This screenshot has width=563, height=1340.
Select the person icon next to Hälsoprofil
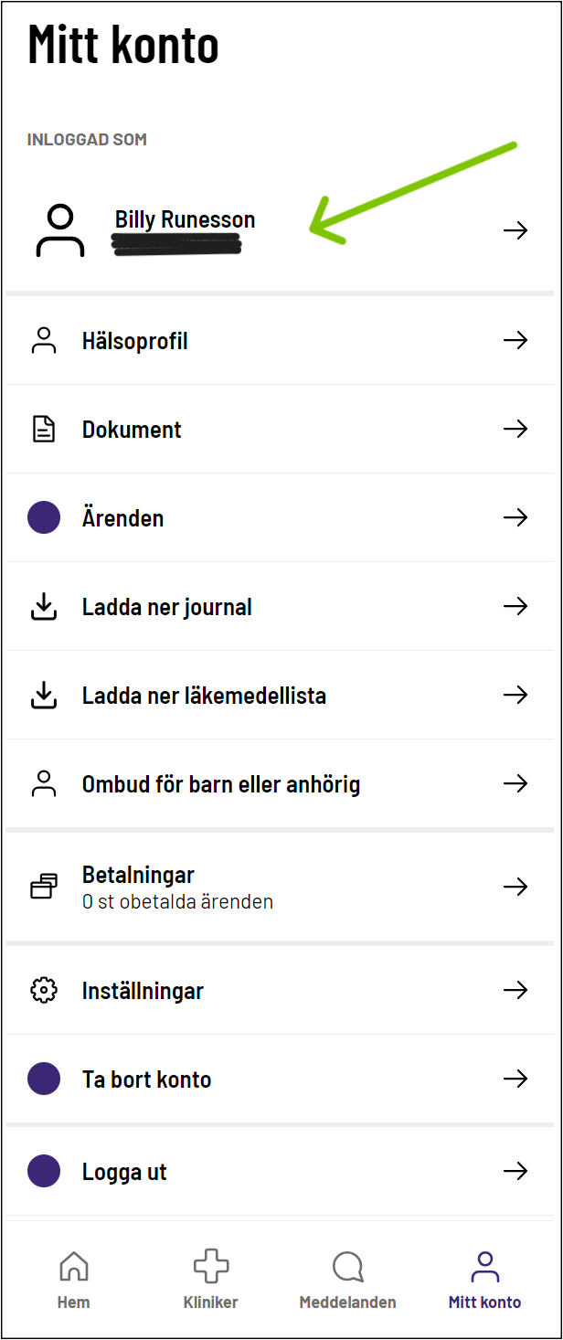pos(43,340)
